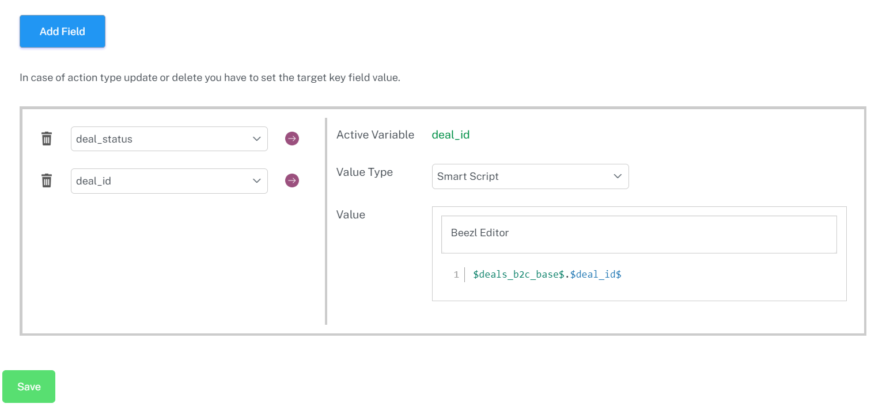This screenshot has height=415, width=886.
Task: Delete the deal_status field row
Action: [47, 139]
